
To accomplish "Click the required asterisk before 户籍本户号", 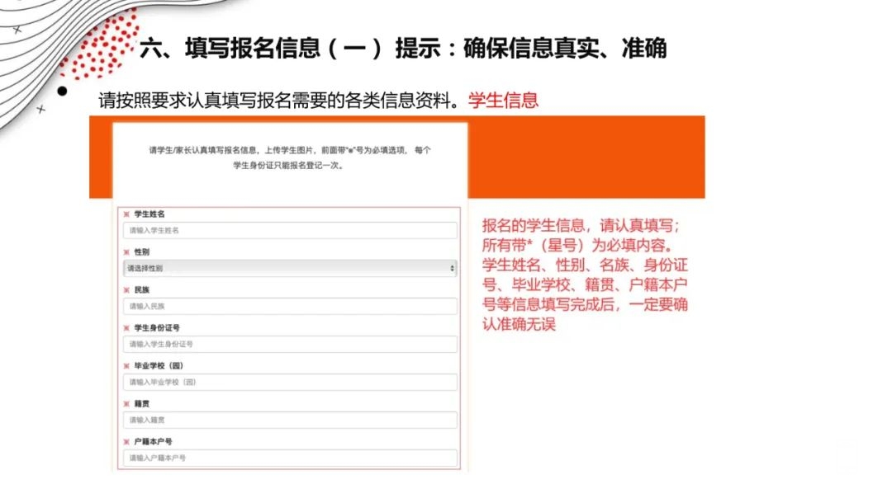I will coord(126,442).
